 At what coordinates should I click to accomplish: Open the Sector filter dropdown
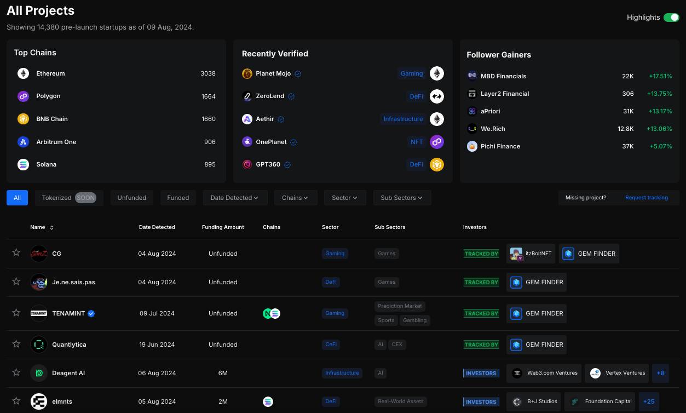345,198
